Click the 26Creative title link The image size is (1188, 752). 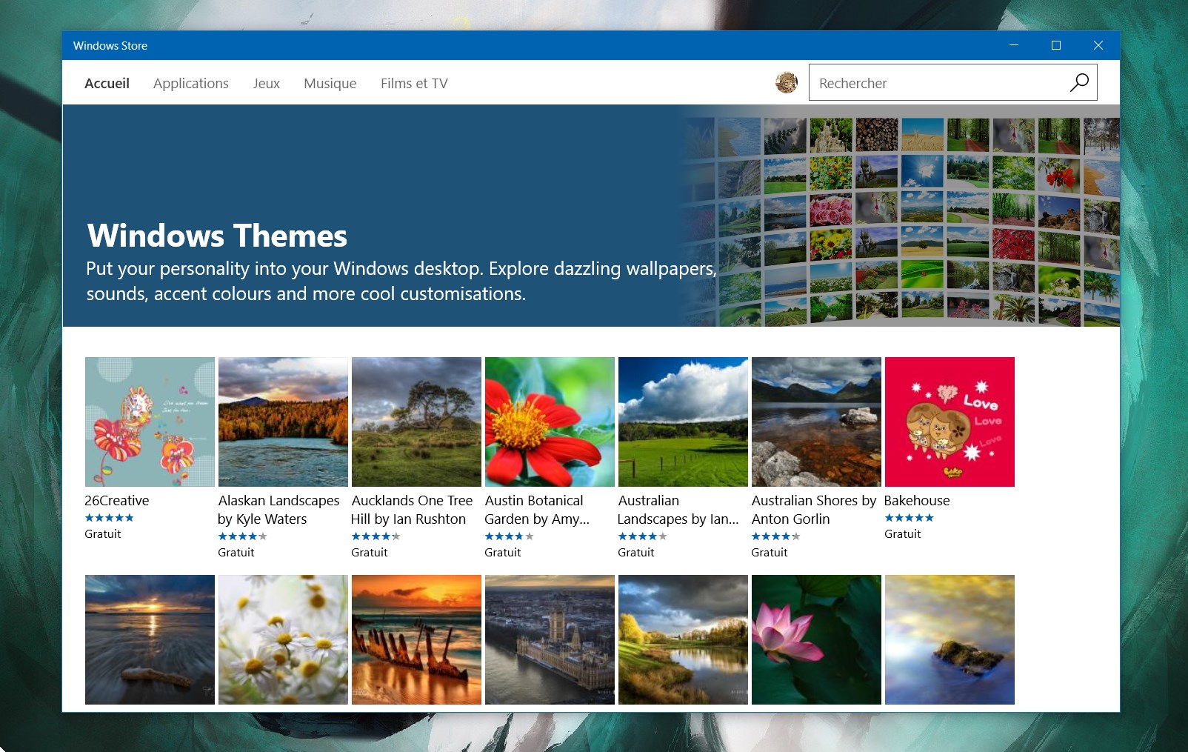117,500
